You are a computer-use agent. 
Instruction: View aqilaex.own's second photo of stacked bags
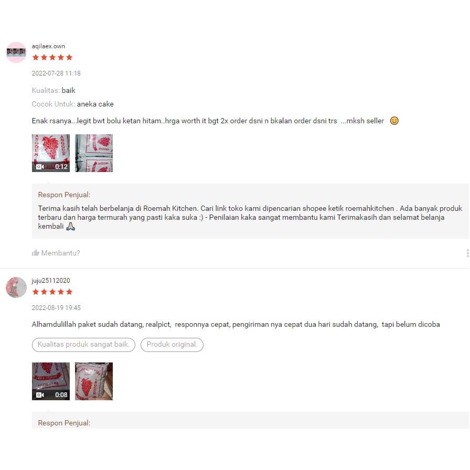(94, 153)
